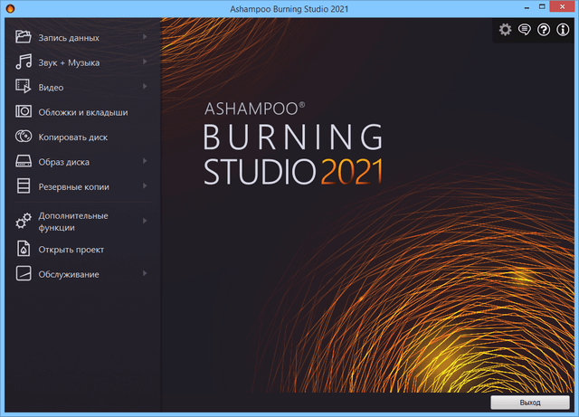
Task: Click the drive icon for Образ диска
Action: click(24, 162)
